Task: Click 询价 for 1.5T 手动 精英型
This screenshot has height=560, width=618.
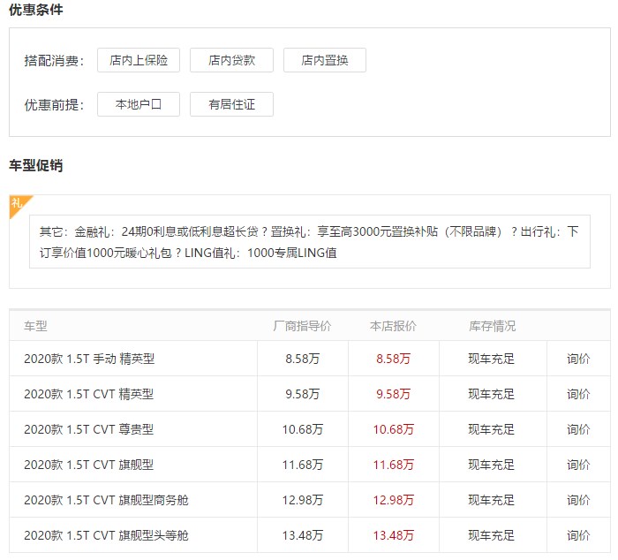Action: pyautogui.click(x=578, y=359)
